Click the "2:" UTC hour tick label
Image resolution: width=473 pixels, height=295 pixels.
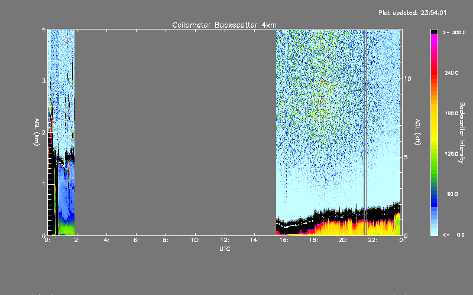(77, 240)
